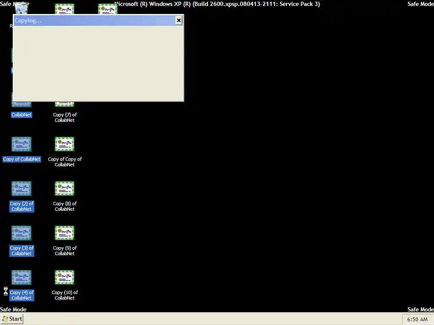Select the Copy (10) of CollabNet icon image
This screenshot has width=434, height=325.
pyautogui.click(x=64, y=277)
